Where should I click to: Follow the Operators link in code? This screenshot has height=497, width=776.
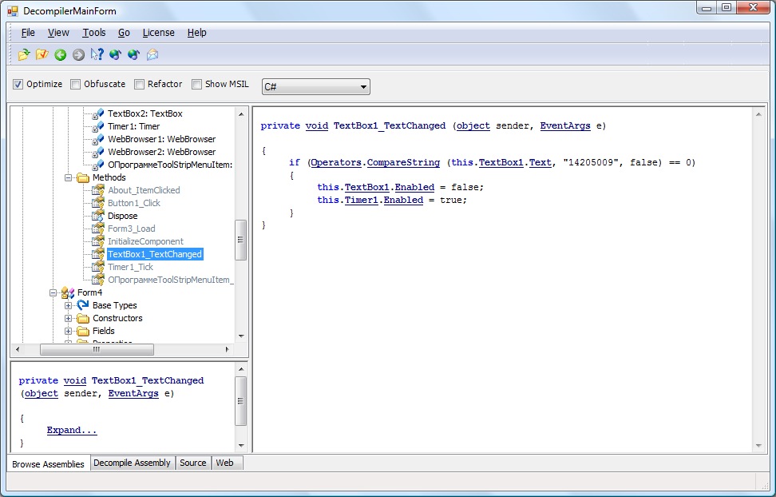(336, 162)
